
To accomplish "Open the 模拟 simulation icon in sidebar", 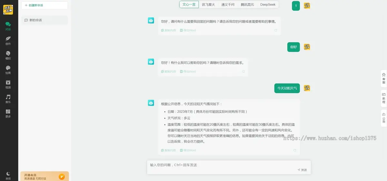I will pos(8,55).
